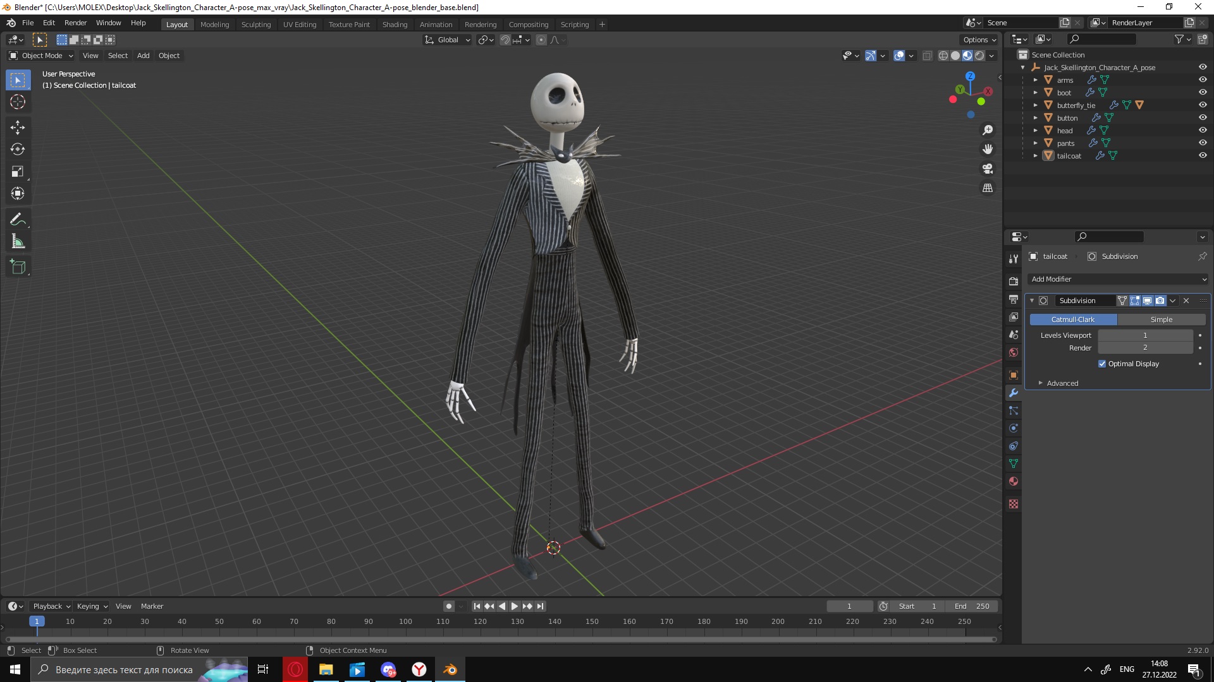This screenshot has height=682, width=1214.
Task: Toggle camera view icon
Action: pyautogui.click(x=988, y=169)
